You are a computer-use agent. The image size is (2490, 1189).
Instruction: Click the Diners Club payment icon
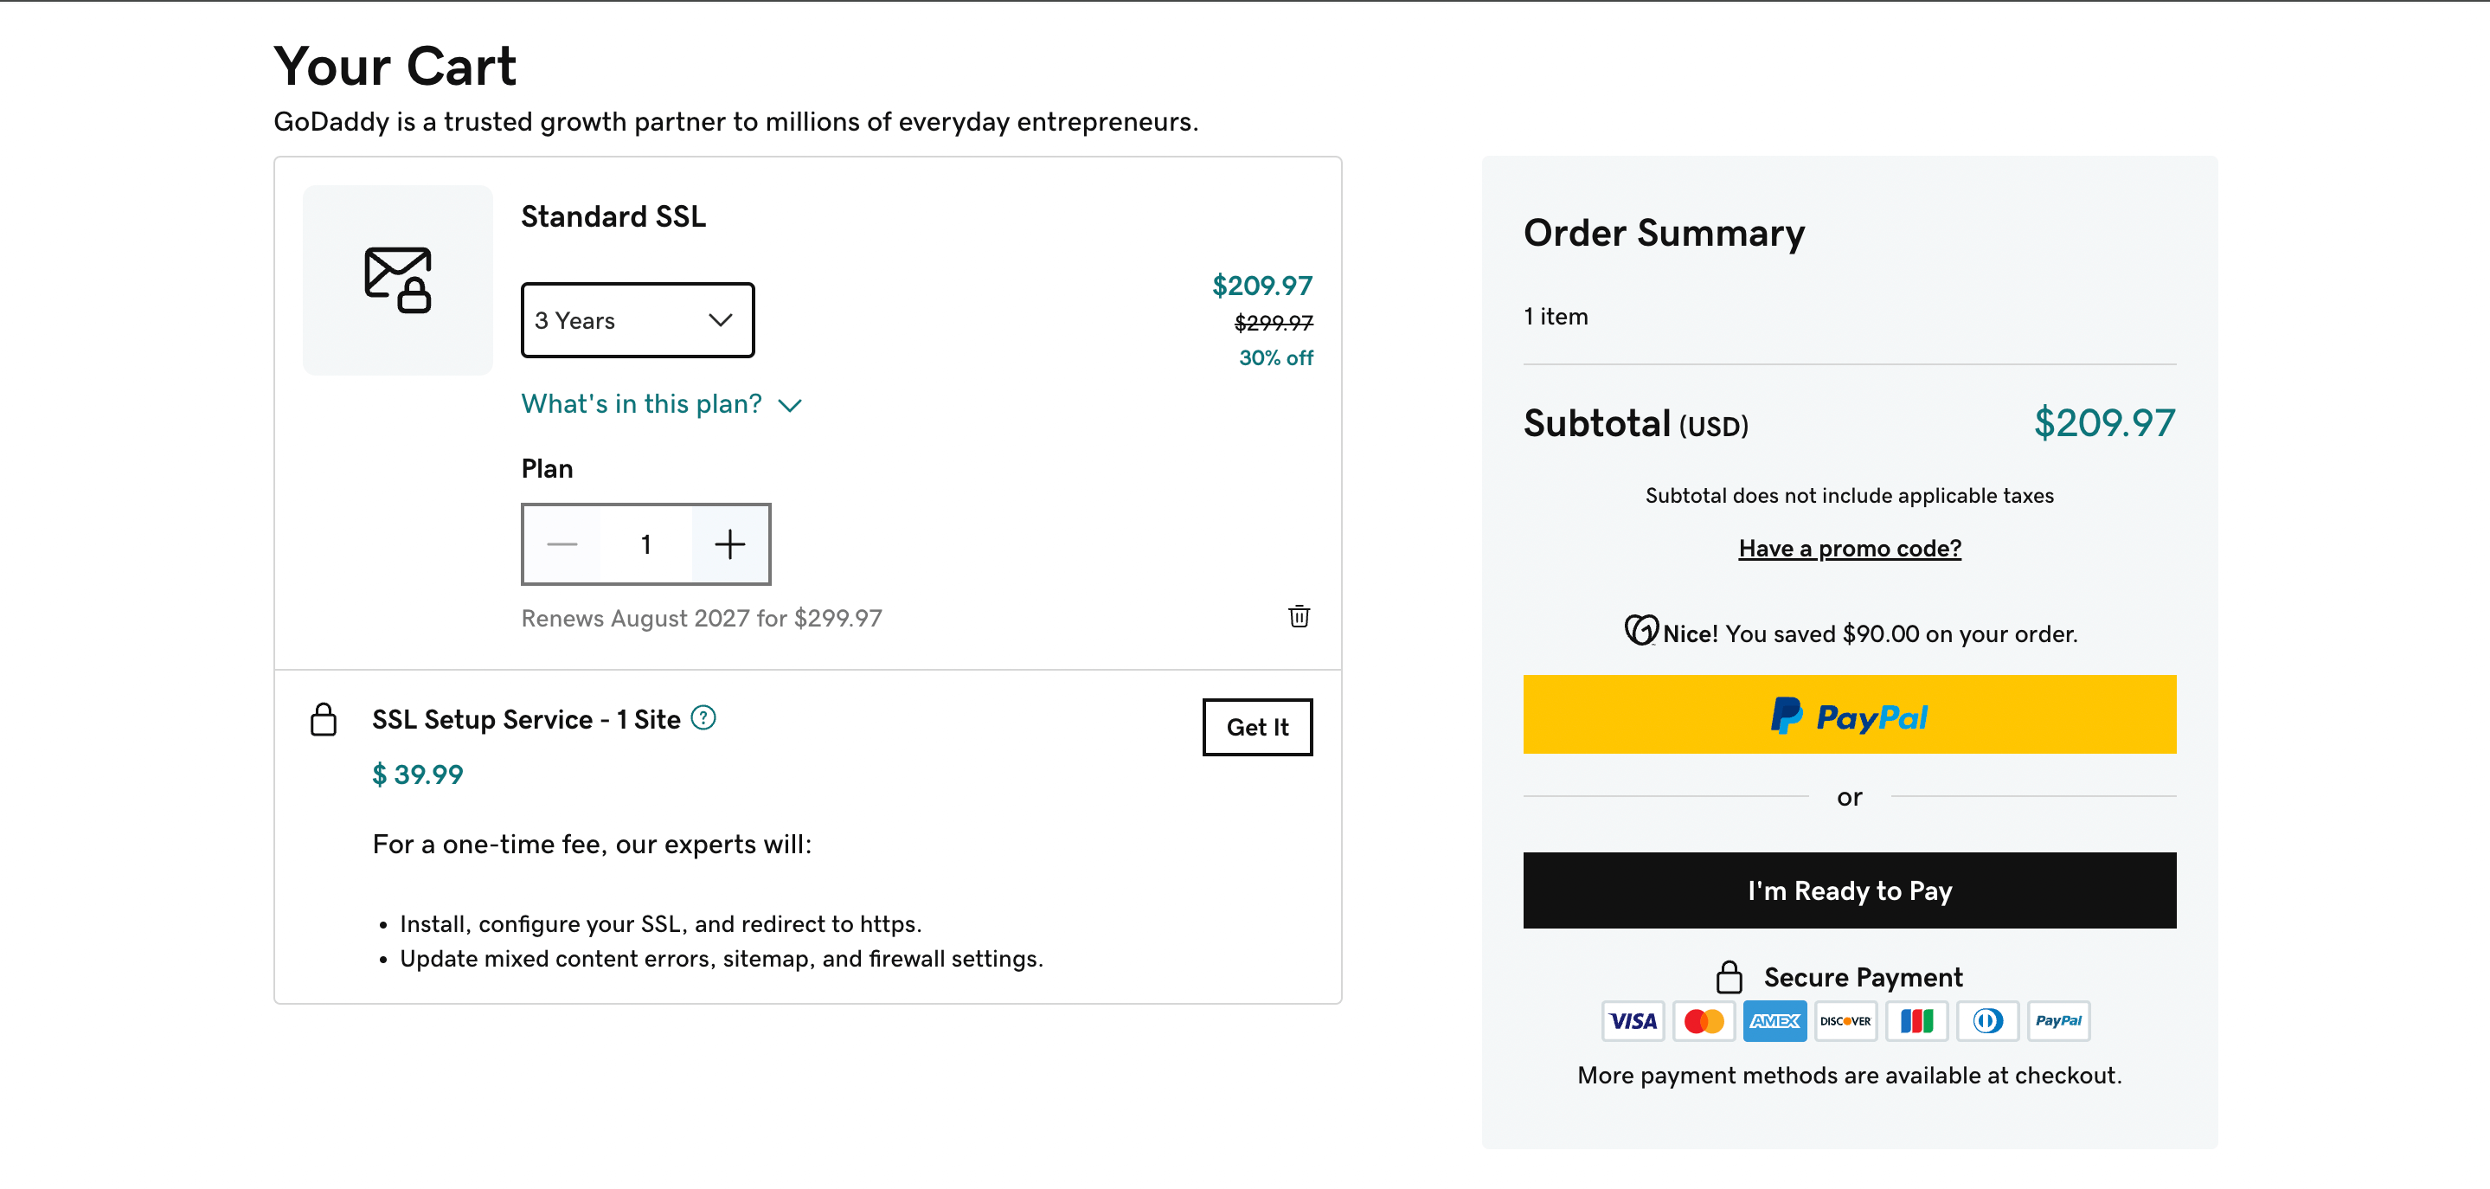pos(1987,1021)
